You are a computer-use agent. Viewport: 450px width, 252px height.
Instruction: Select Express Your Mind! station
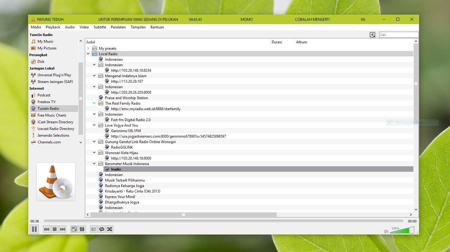(120, 196)
